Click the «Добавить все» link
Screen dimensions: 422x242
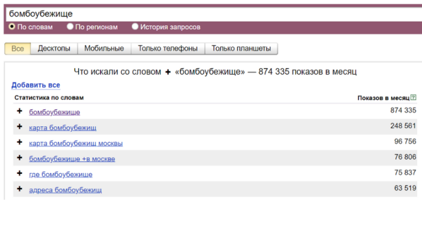(x=36, y=85)
